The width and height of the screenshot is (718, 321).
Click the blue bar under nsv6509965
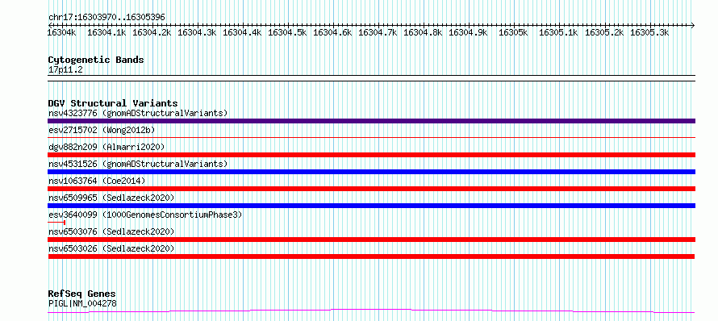371,206
